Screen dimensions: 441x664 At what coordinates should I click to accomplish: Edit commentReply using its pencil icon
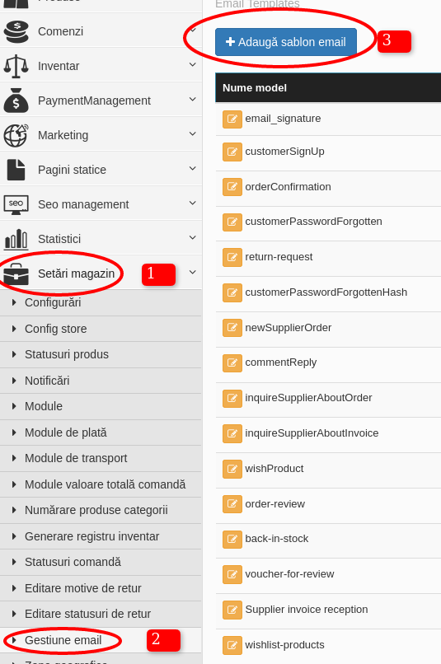232,363
